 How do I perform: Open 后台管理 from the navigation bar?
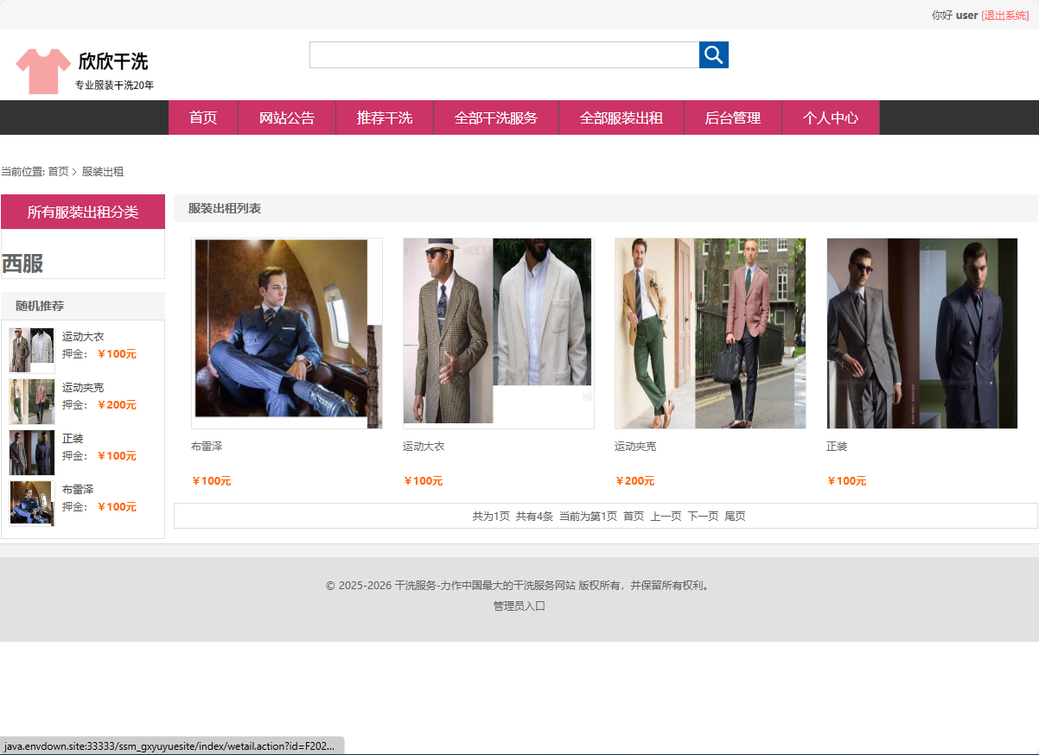[732, 118]
